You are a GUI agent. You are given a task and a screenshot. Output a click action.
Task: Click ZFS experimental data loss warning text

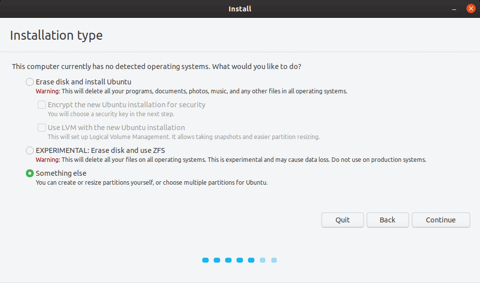(x=231, y=160)
